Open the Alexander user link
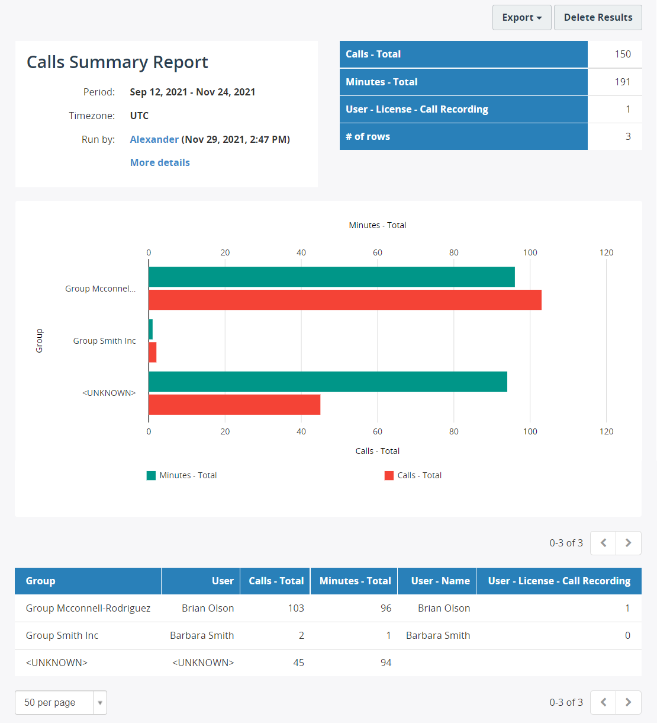 (154, 139)
